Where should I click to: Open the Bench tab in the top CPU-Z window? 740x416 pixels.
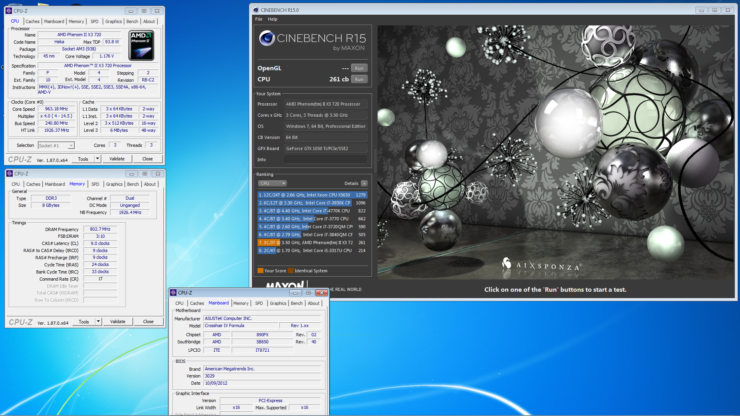pos(132,21)
